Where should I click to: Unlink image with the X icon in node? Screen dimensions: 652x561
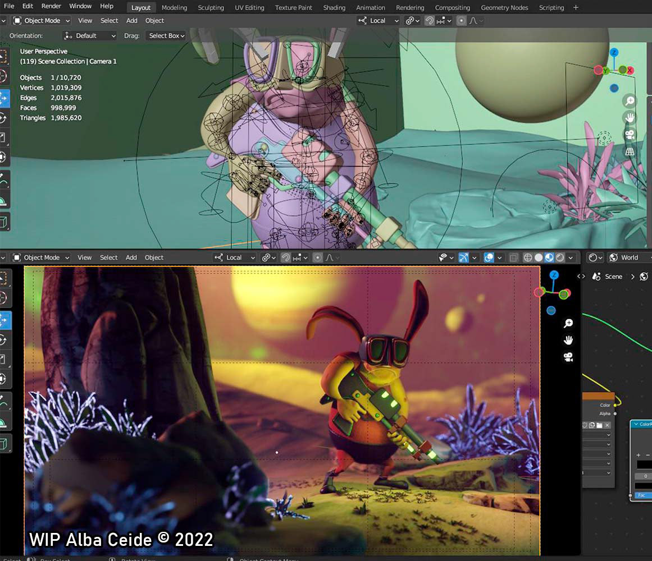607,425
